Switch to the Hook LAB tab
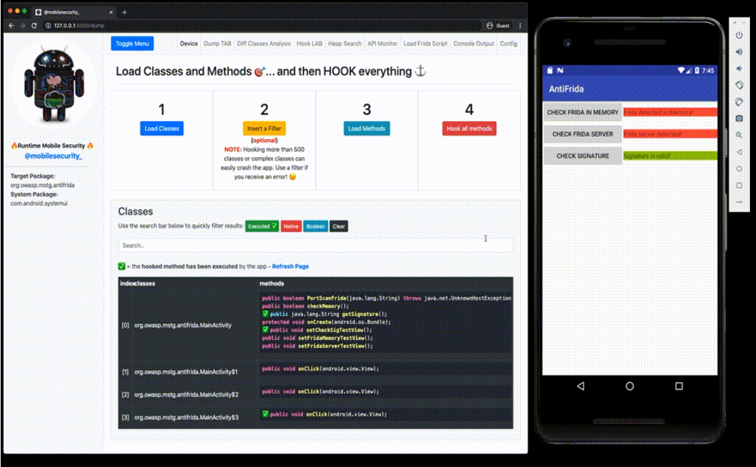Viewport: 756px width, 467px height. (x=310, y=44)
